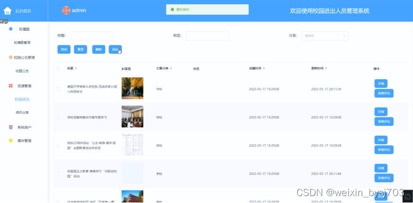Sort by 文章分类 using its sort arrows
Image resolution: width=413 pixels, height=203 pixels.
[x=171, y=68]
